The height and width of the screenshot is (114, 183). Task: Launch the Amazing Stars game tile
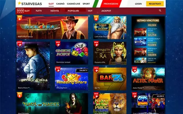(x=71, y=79)
